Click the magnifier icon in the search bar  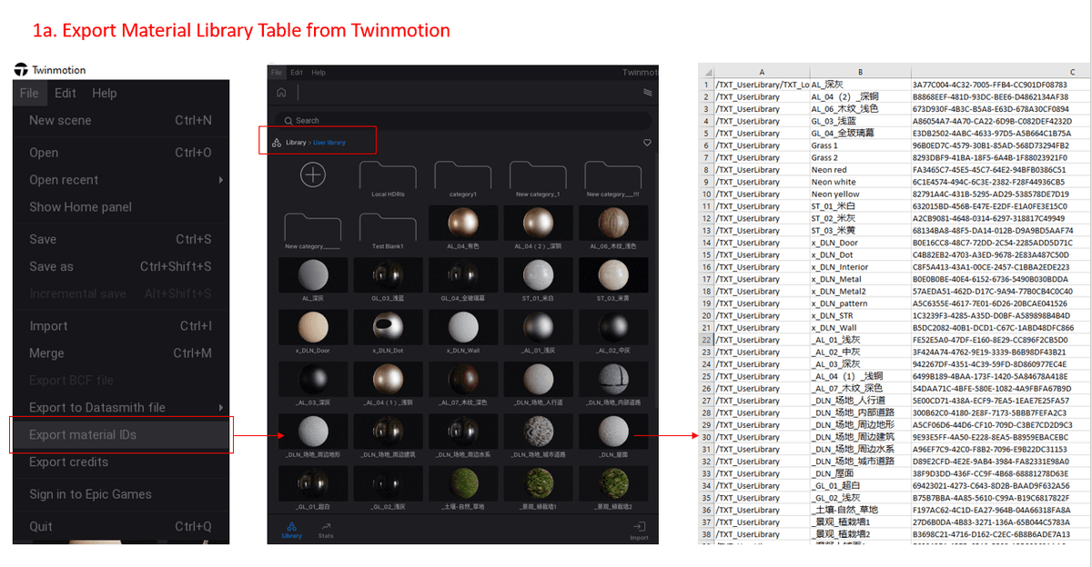(288, 120)
